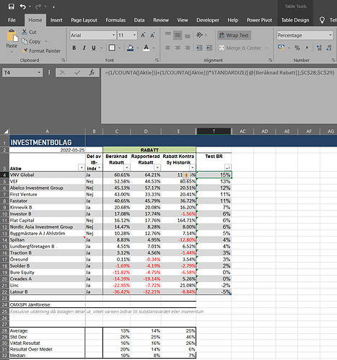The width and height of the screenshot is (337, 360).
Task: Open the Arial font name dropdown
Action: [113, 35]
